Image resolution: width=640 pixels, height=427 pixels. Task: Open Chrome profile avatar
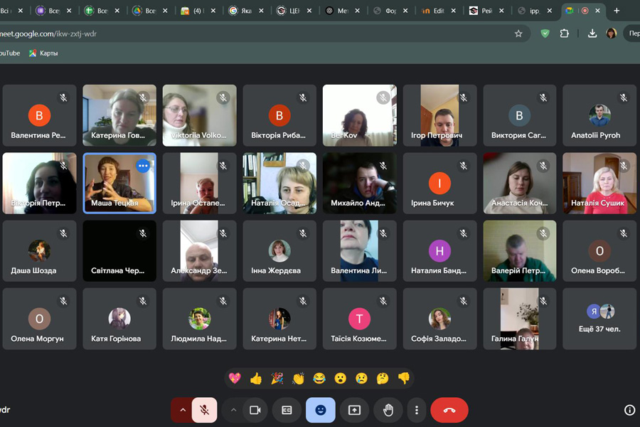point(612,33)
